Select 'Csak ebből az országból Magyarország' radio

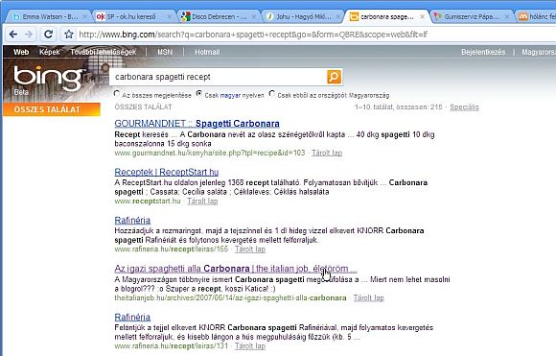(272, 94)
